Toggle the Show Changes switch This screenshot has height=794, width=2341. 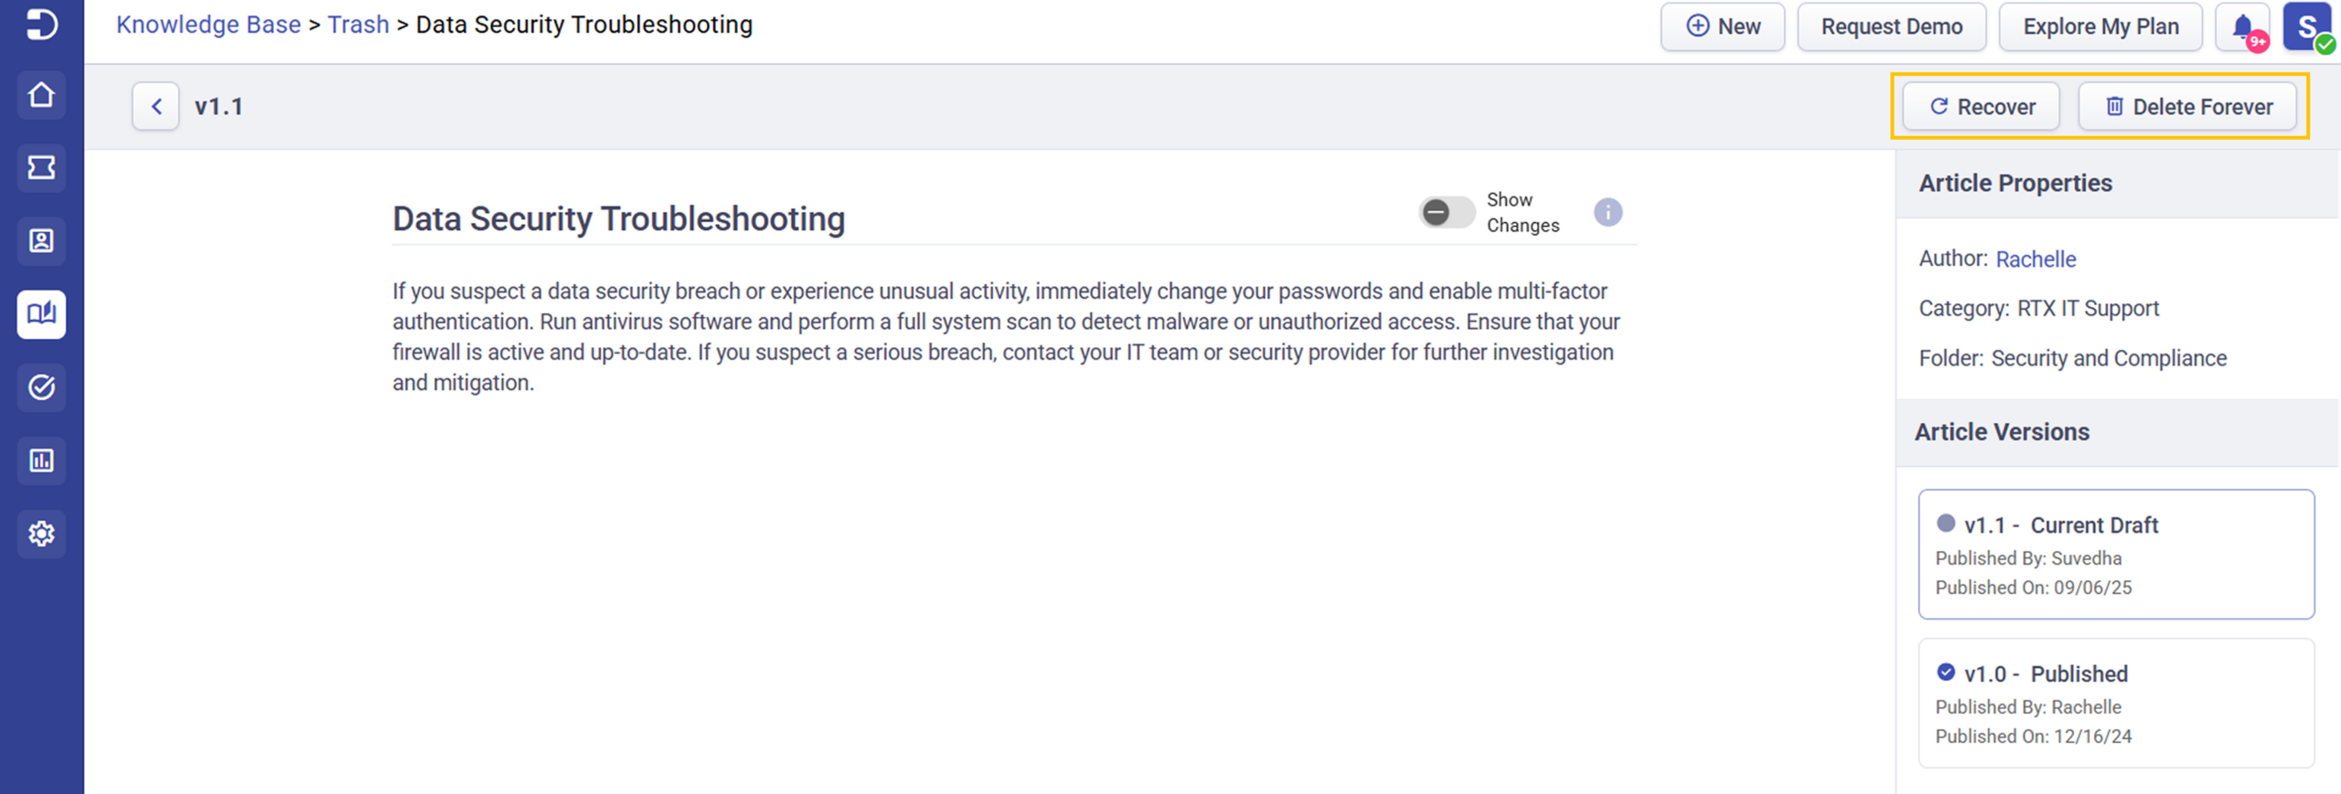click(x=1447, y=213)
